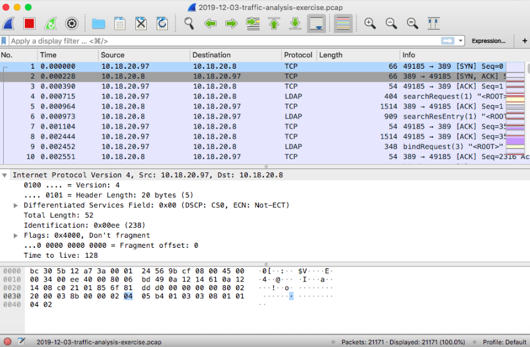Open the Expression… dialog
Screen dimensions: 530x347
click(488, 41)
